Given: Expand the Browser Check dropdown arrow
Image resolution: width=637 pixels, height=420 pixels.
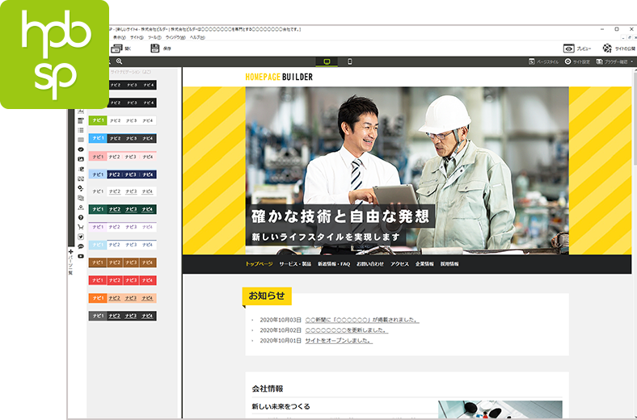Looking at the screenshot, I should [x=631, y=61].
